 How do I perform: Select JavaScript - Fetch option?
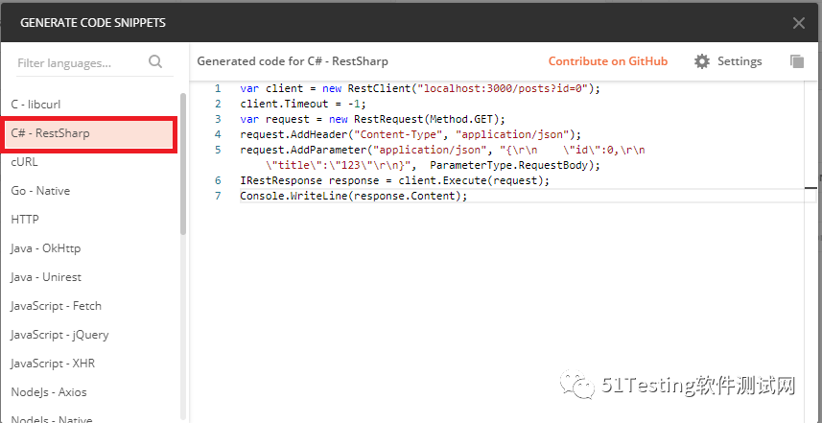56,306
